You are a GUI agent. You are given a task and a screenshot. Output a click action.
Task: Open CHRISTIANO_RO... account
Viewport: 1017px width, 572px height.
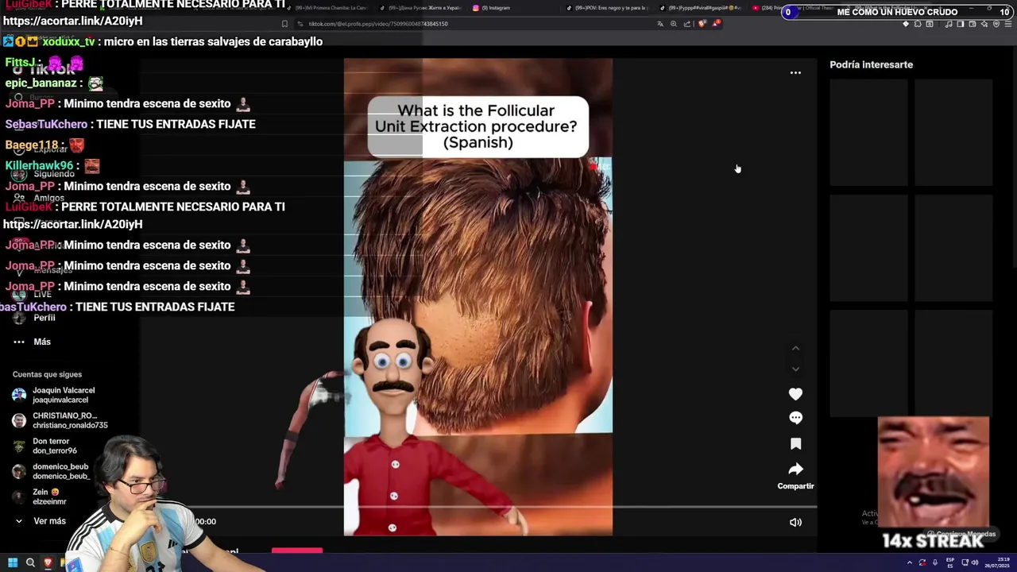(60, 420)
